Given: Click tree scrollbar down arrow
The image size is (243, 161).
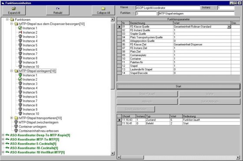Looking at the screenshot, I should click(x=113, y=154).
